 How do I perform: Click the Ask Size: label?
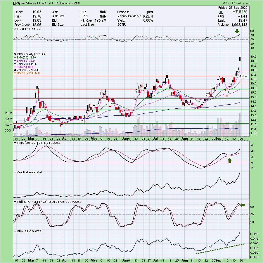coord(59,16)
